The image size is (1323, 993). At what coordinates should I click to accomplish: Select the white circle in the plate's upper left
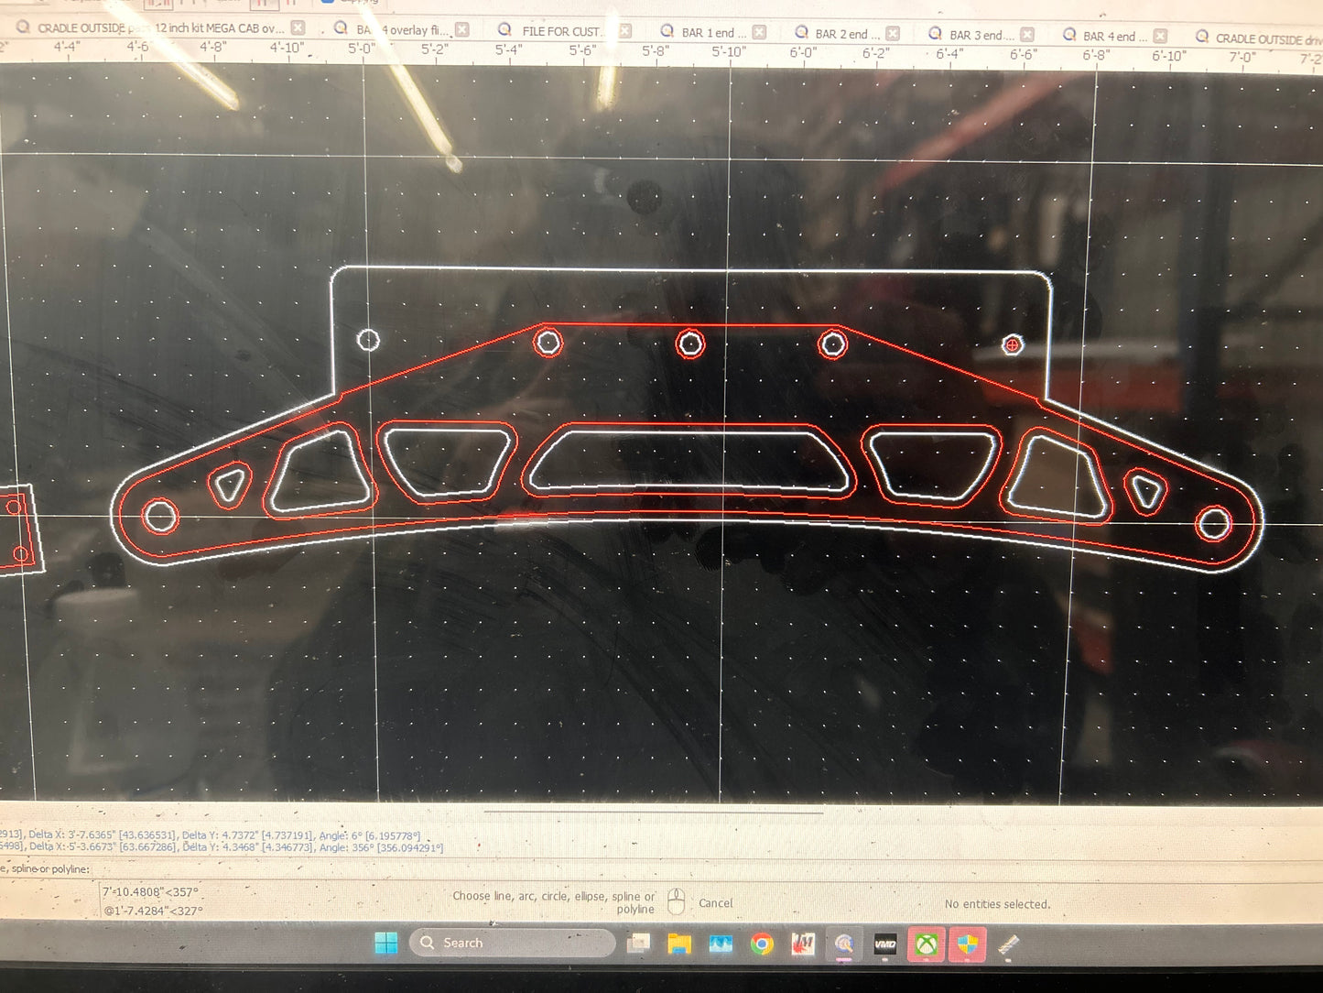click(x=368, y=340)
